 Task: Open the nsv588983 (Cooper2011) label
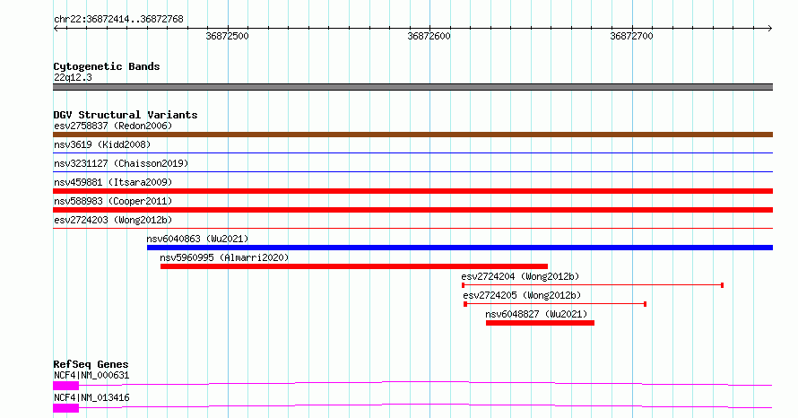(113, 201)
